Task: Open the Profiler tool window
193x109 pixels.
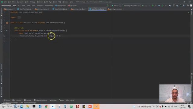Action: pyautogui.click(x=53, y=100)
